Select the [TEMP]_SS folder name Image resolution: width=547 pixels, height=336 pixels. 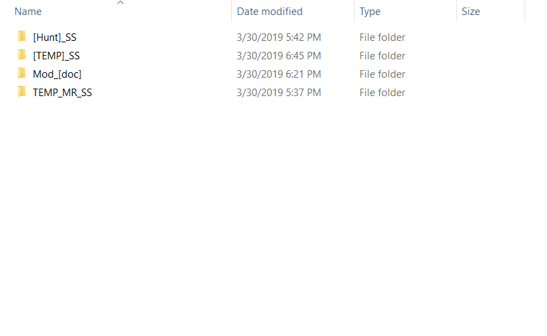56,56
